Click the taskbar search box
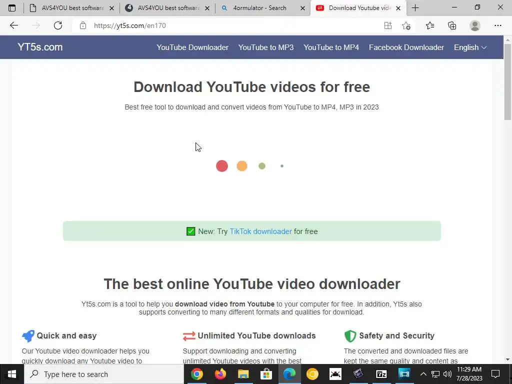This screenshot has height=384, width=512. point(104,374)
